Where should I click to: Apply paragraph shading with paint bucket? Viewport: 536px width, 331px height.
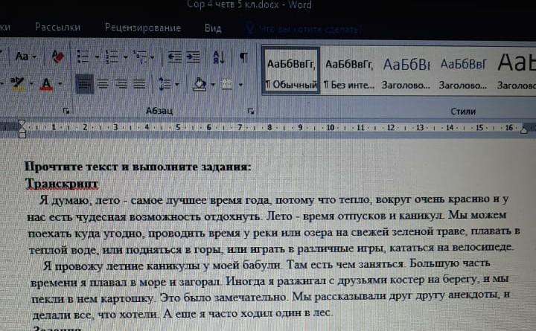[200, 84]
